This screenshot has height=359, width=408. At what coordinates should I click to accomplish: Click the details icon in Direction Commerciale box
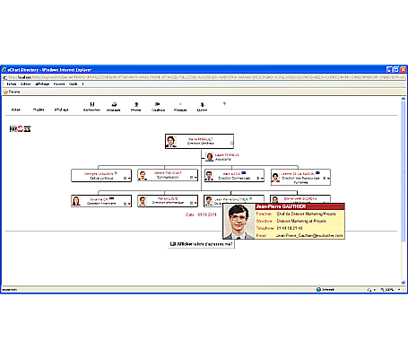click(x=258, y=179)
